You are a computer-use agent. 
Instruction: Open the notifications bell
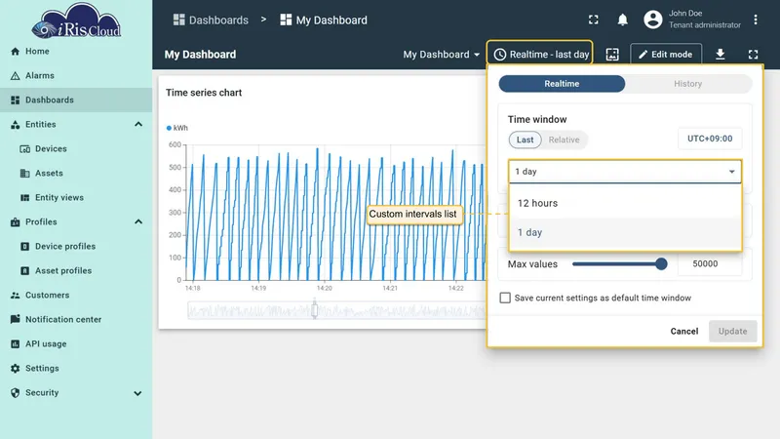tap(622, 20)
